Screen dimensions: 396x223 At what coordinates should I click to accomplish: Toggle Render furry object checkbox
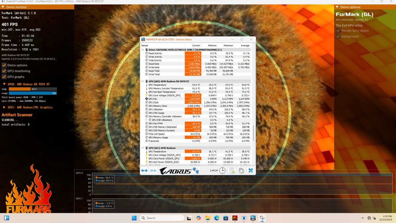click(338, 30)
